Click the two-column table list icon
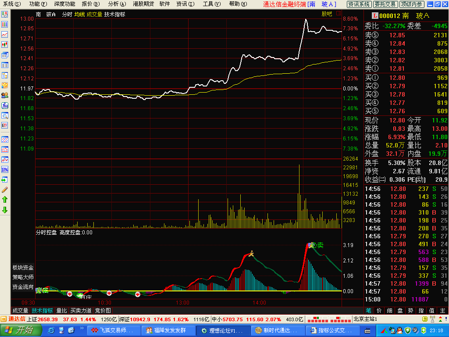Viewport: 449px width, 337px height. tap(4, 65)
